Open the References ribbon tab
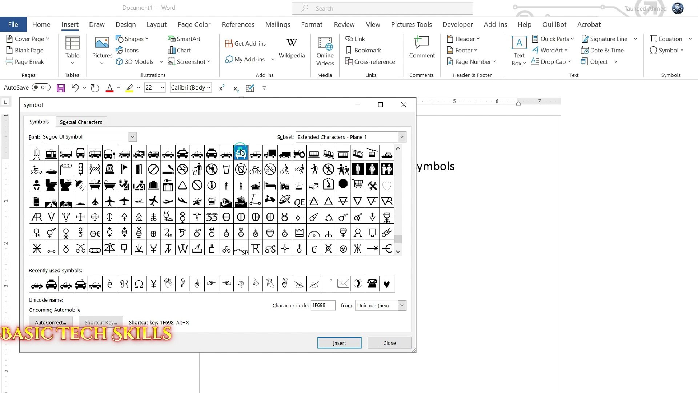The height and width of the screenshot is (393, 698). [238, 25]
